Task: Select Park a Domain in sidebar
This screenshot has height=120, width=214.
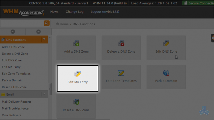Action: [x=12, y=80]
